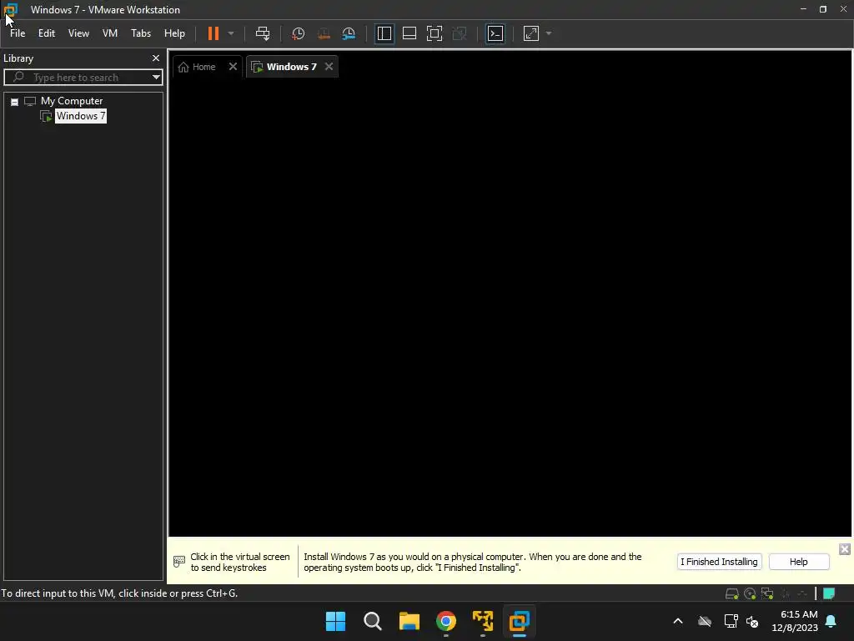The height and width of the screenshot is (641, 854).
Task: Click the hard disk status icon
Action: click(732, 593)
